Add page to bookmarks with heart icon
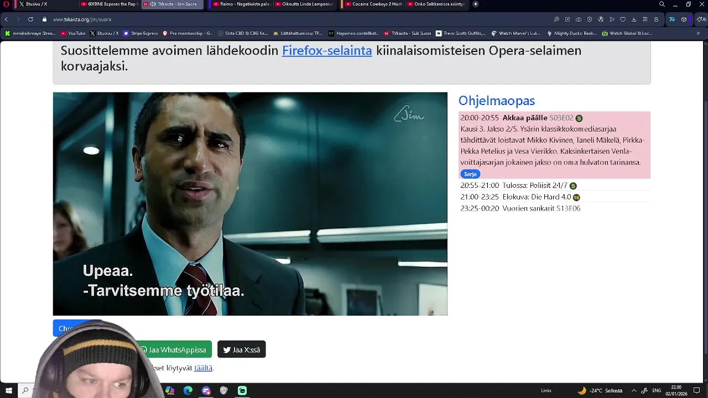Screen dimensions: 708x398 [x=623, y=19]
